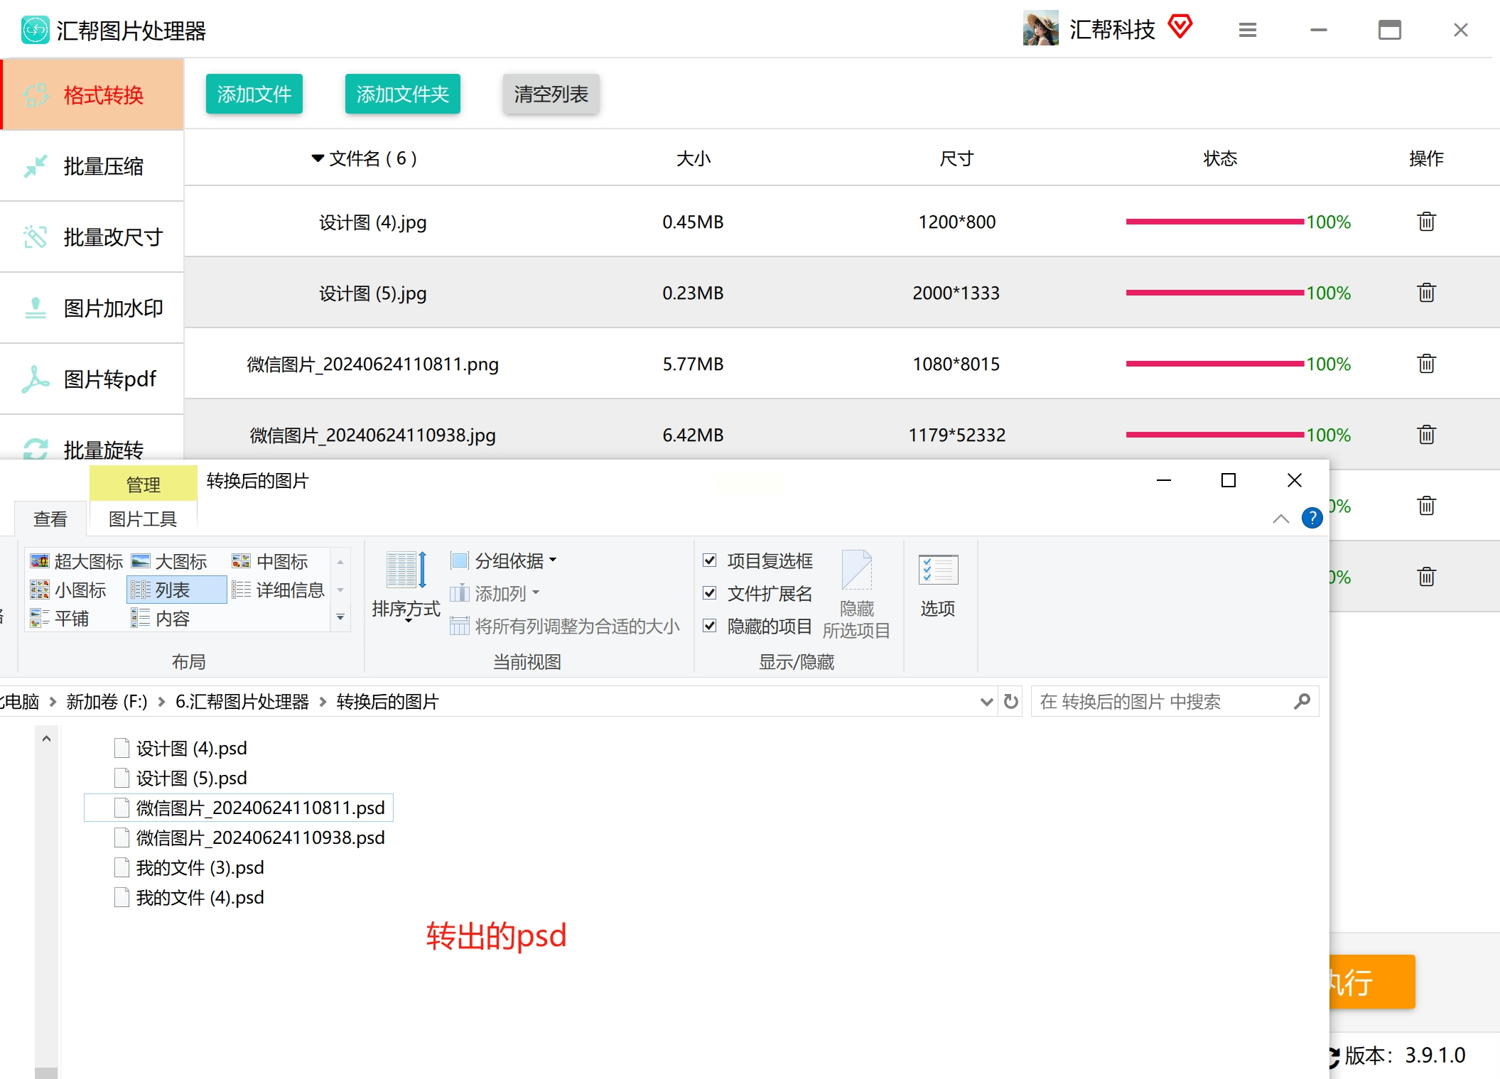Click the Explorer help question mark icon

point(1312,518)
